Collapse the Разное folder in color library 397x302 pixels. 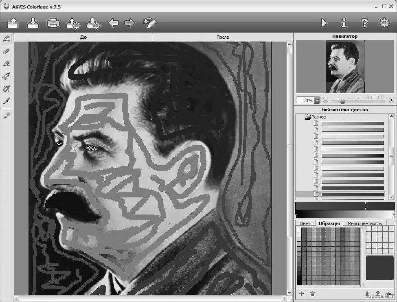tap(308, 117)
